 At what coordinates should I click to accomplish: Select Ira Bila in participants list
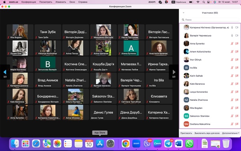point(210,68)
